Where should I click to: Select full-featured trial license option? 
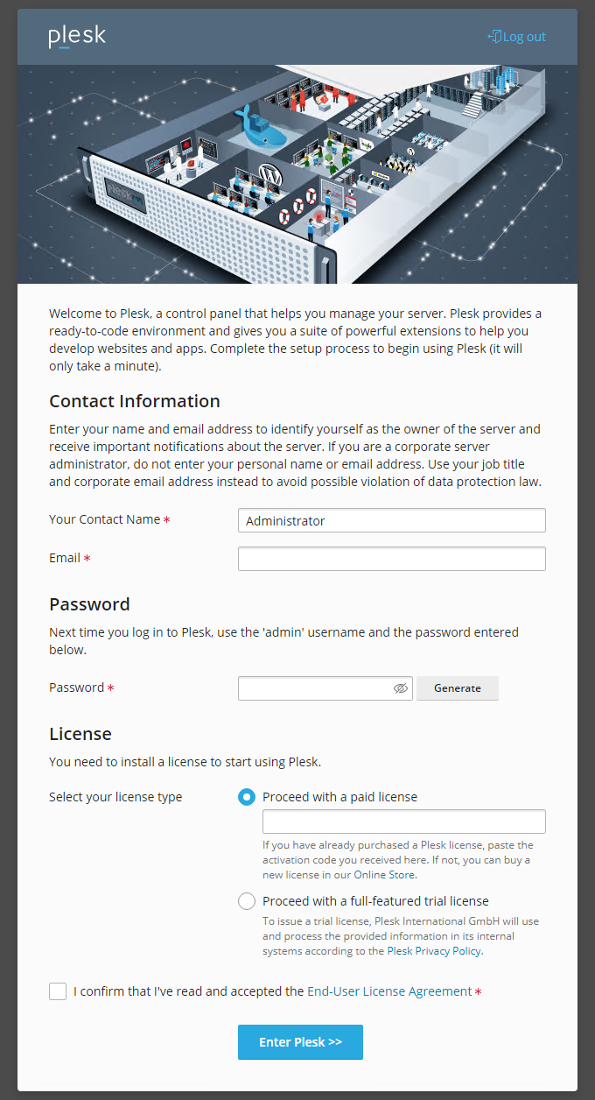click(247, 901)
